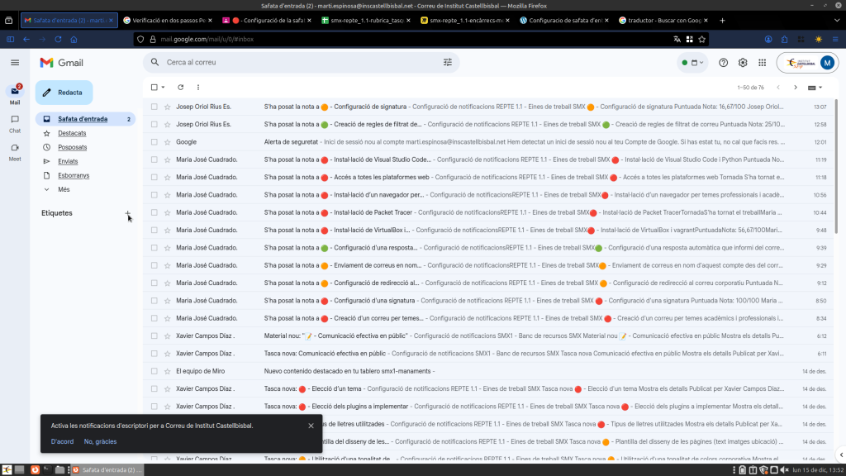The height and width of the screenshot is (476, 846).
Task: Expand the Més section in sidebar
Action: click(x=64, y=189)
